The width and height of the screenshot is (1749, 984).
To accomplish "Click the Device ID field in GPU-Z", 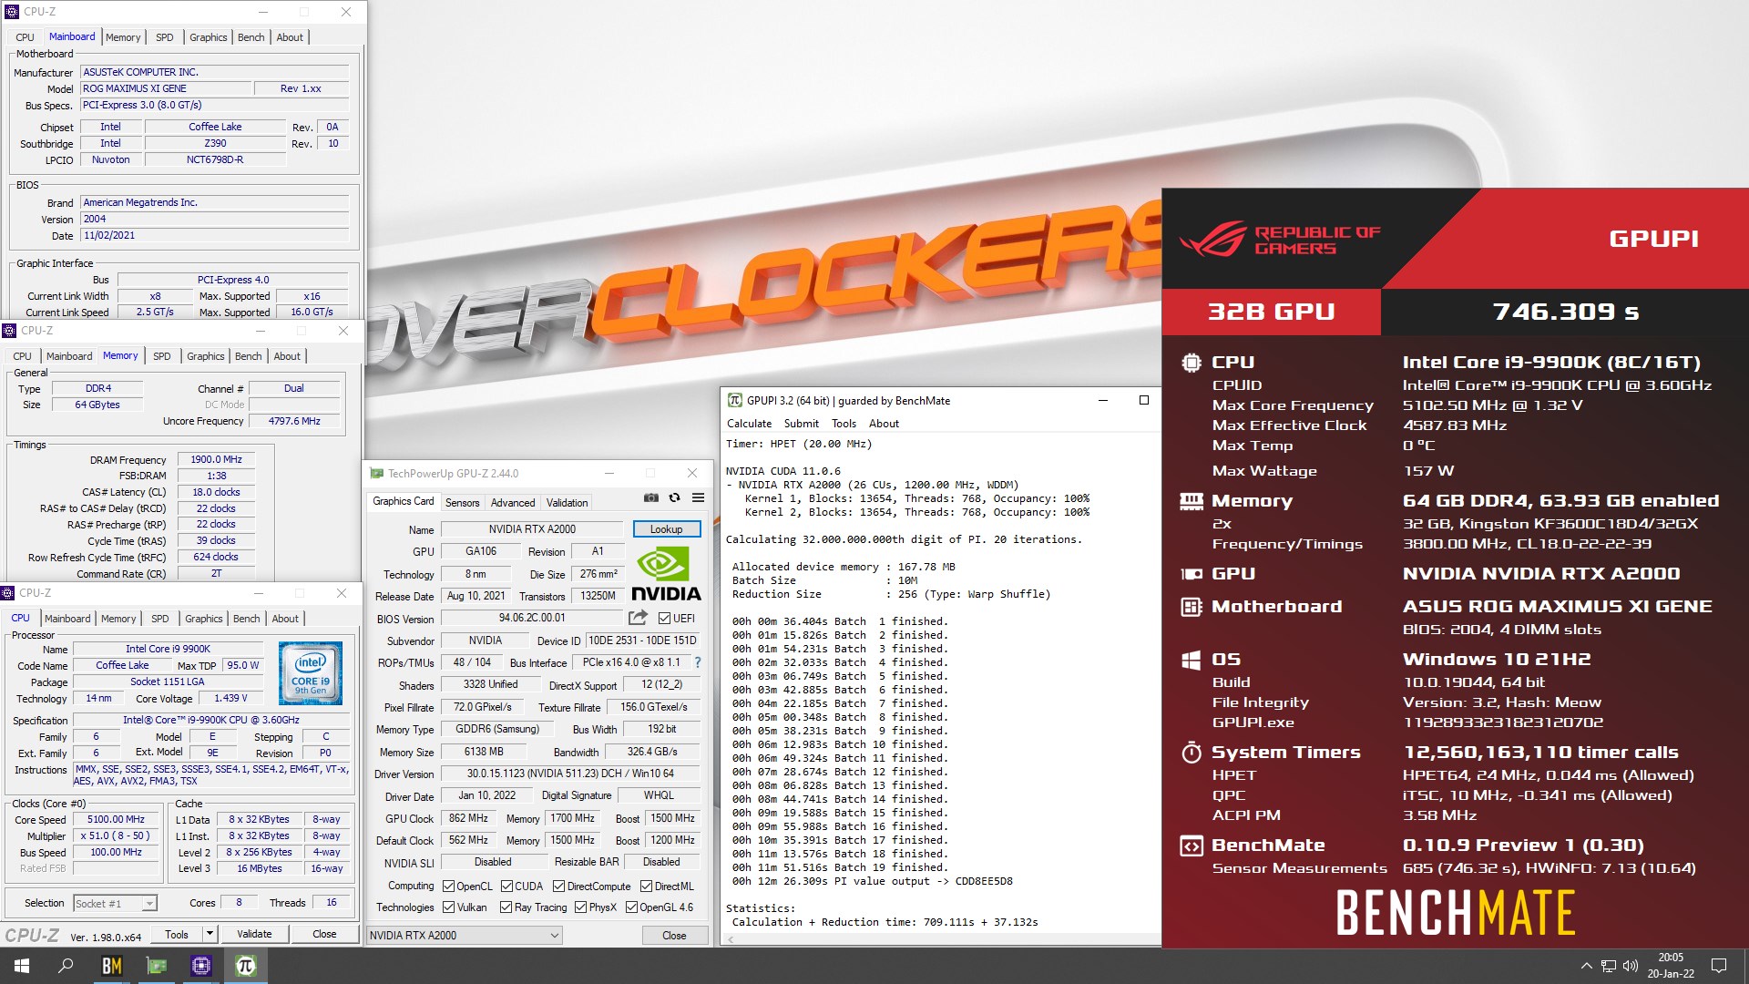I will (642, 641).
